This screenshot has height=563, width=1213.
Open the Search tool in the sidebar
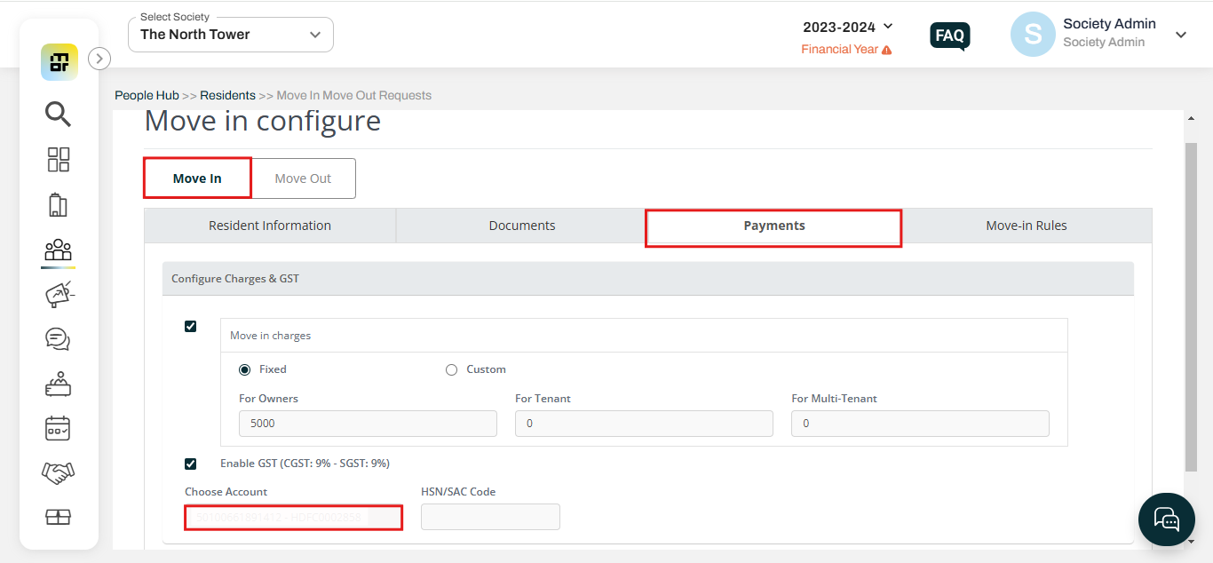(x=58, y=115)
